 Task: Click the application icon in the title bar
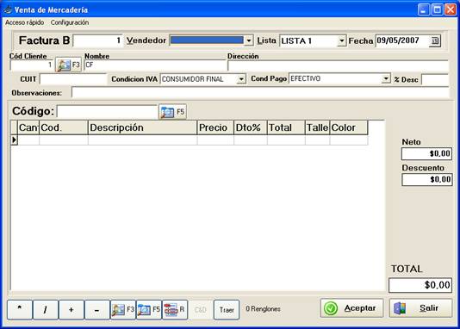(x=8, y=9)
